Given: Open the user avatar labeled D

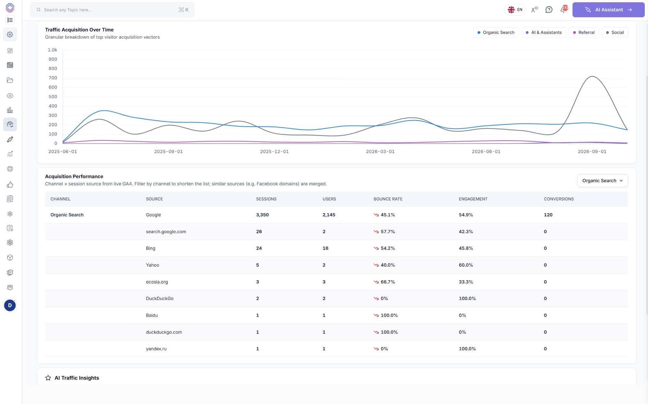Looking at the screenshot, I should 10,306.
